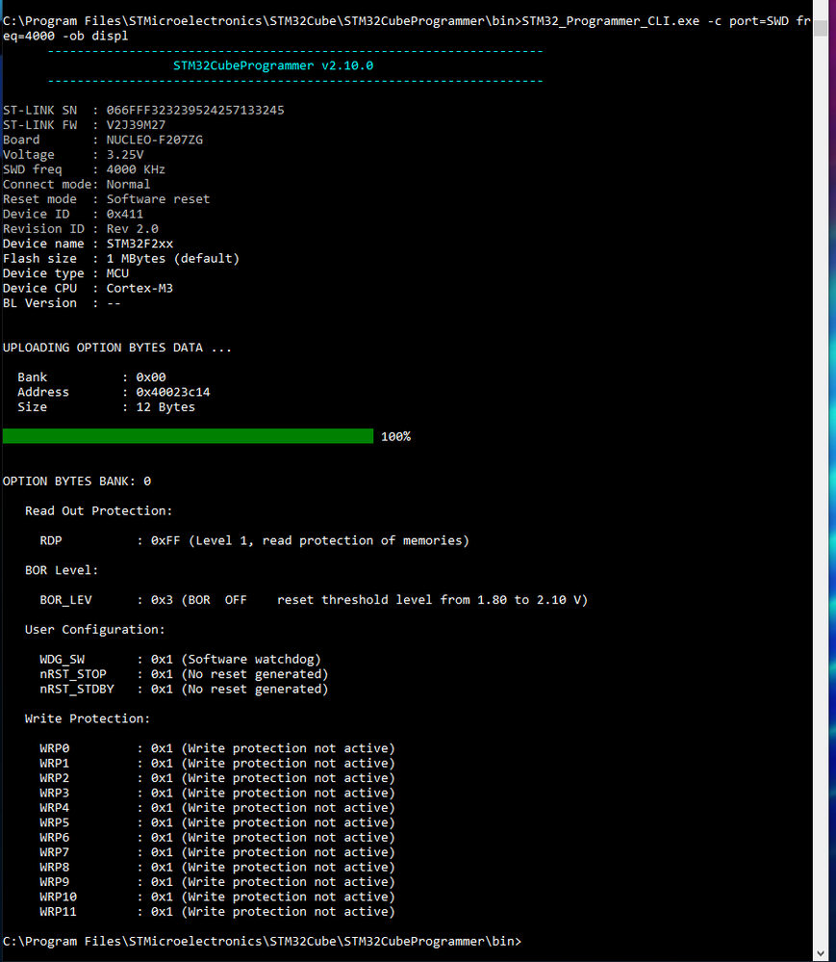Click the Connect mode value Normal

(128, 184)
